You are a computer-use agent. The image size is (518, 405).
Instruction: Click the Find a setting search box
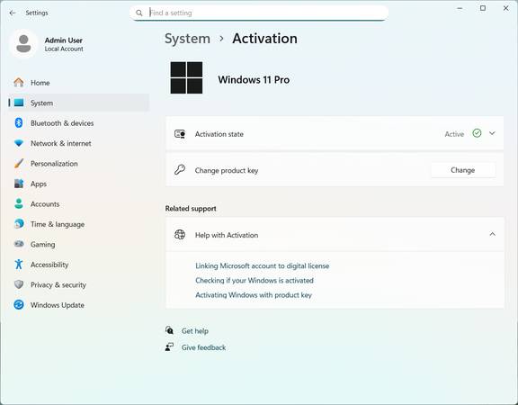259,13
